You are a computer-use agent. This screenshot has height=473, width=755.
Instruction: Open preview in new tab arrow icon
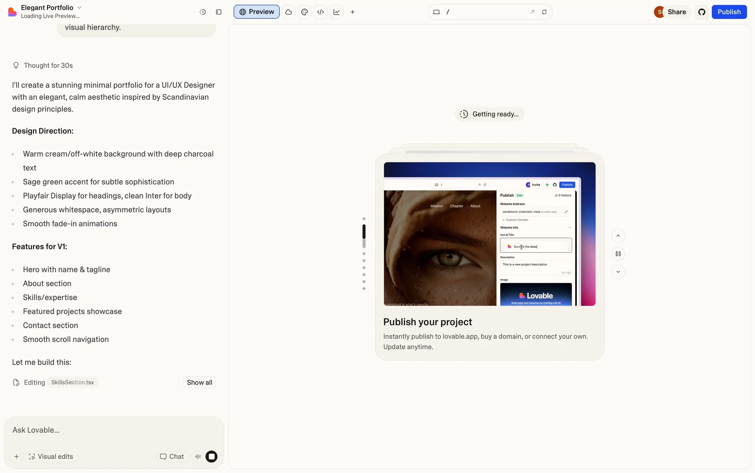point(532,12)
